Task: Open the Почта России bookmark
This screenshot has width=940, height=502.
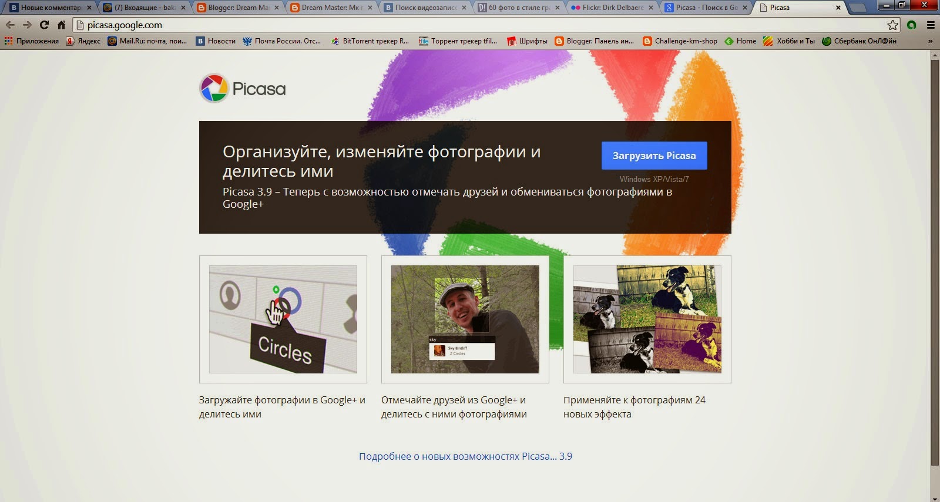Action: (x=282, y=41)
